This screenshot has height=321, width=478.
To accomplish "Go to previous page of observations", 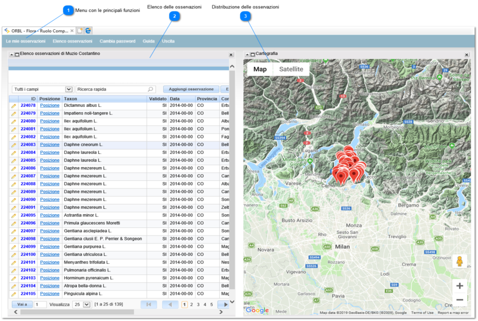I will coord(170,304).
